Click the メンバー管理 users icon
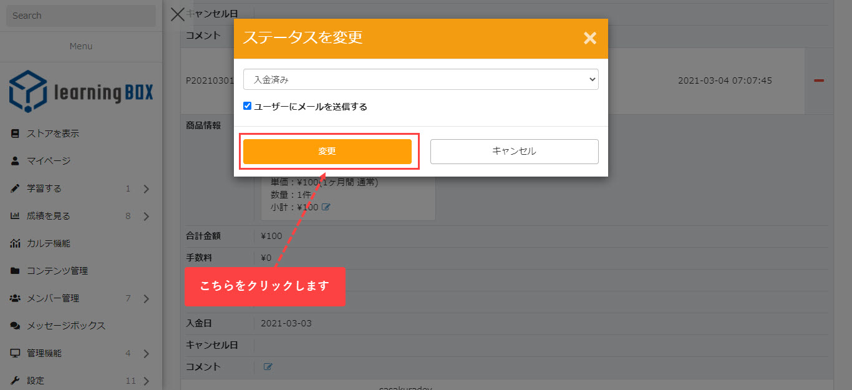The image size is (852, 390). click(16, 298)
